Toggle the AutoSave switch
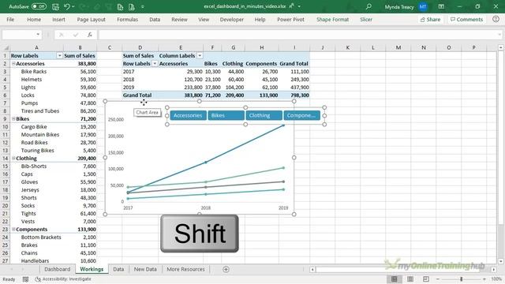The height and width of the screenshot is (284, 505). pos(39,6)
